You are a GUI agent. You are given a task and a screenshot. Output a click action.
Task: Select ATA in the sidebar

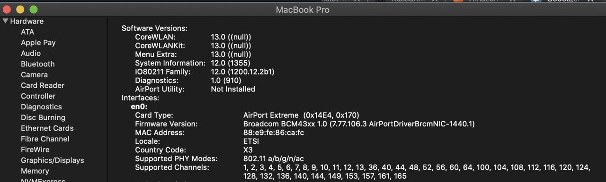(27, 32)
